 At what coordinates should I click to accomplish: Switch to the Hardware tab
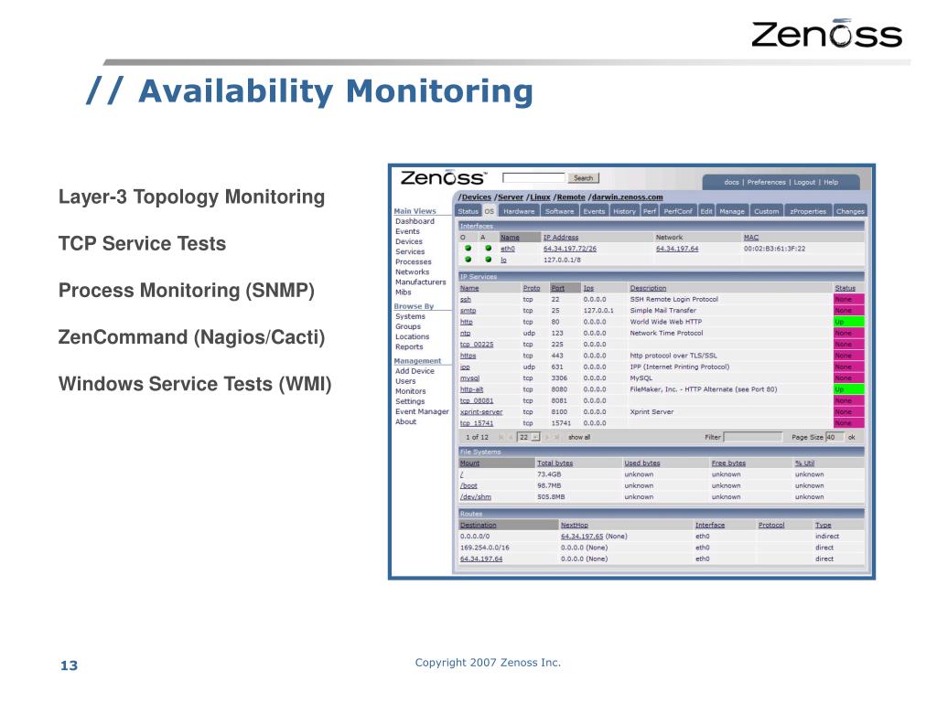(519, 211)
